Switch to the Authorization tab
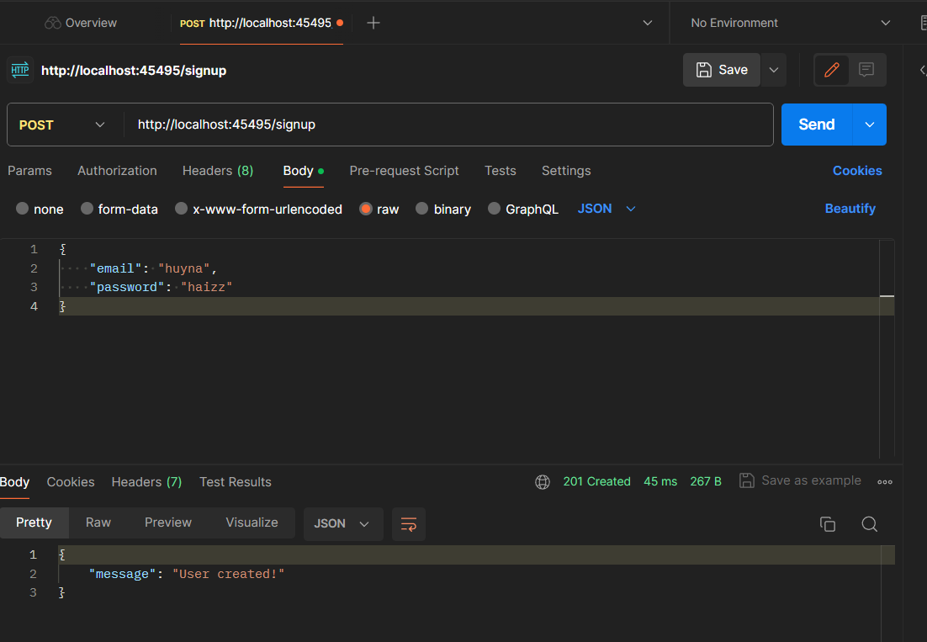Viewport: 927px width, 642px height. point(117,171)
